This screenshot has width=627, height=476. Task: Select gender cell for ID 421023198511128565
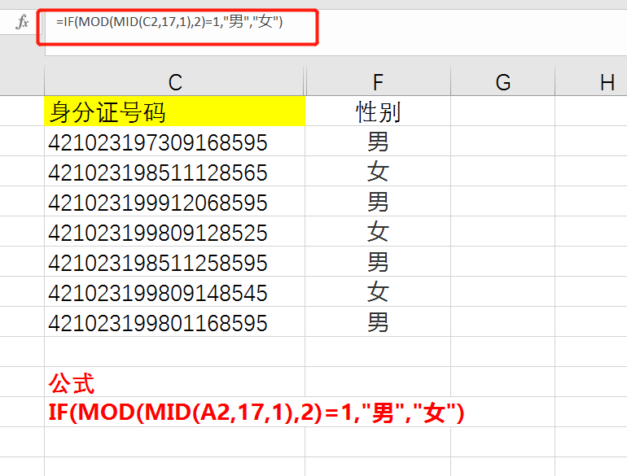pyautogui.click(x=378, y=171)
